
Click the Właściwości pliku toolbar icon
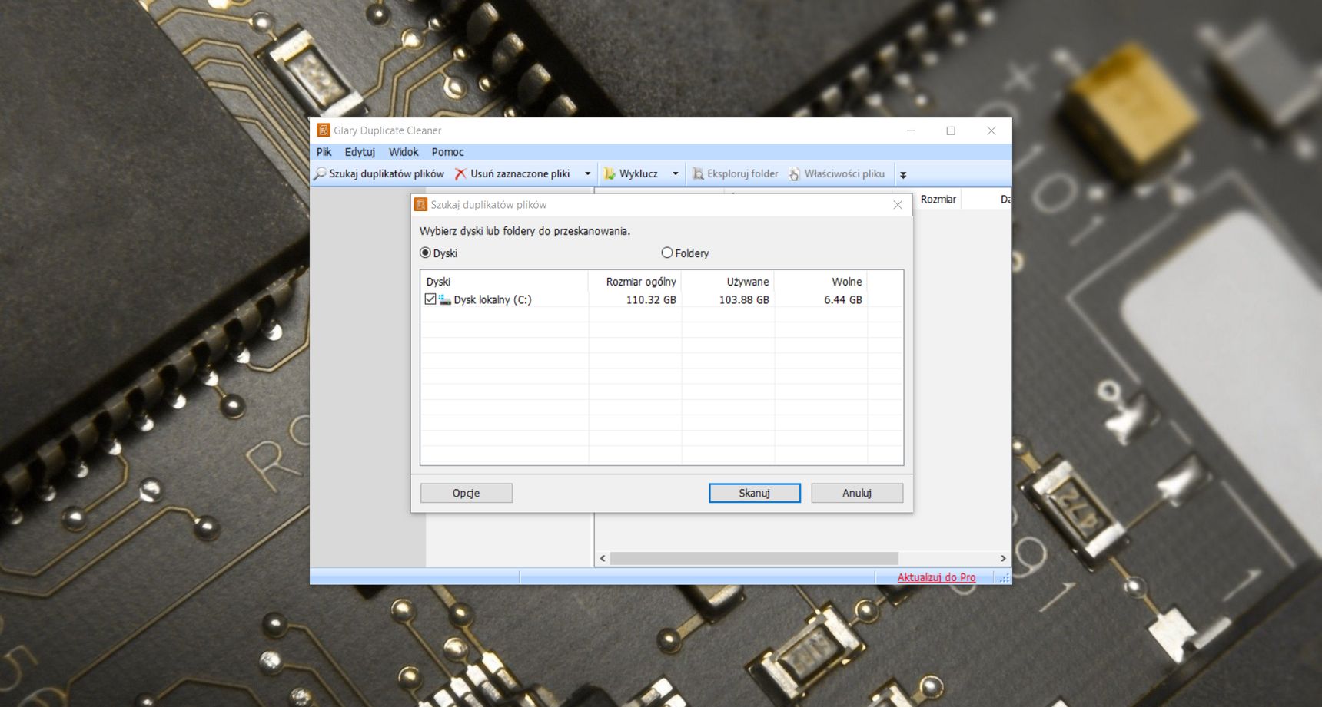(795, 174)
